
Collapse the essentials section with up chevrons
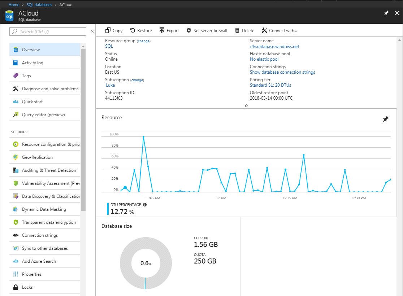(246, 106)
